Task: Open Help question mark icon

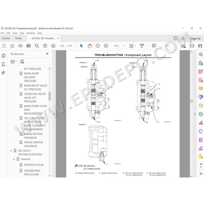Action: (x=175, y=38)
